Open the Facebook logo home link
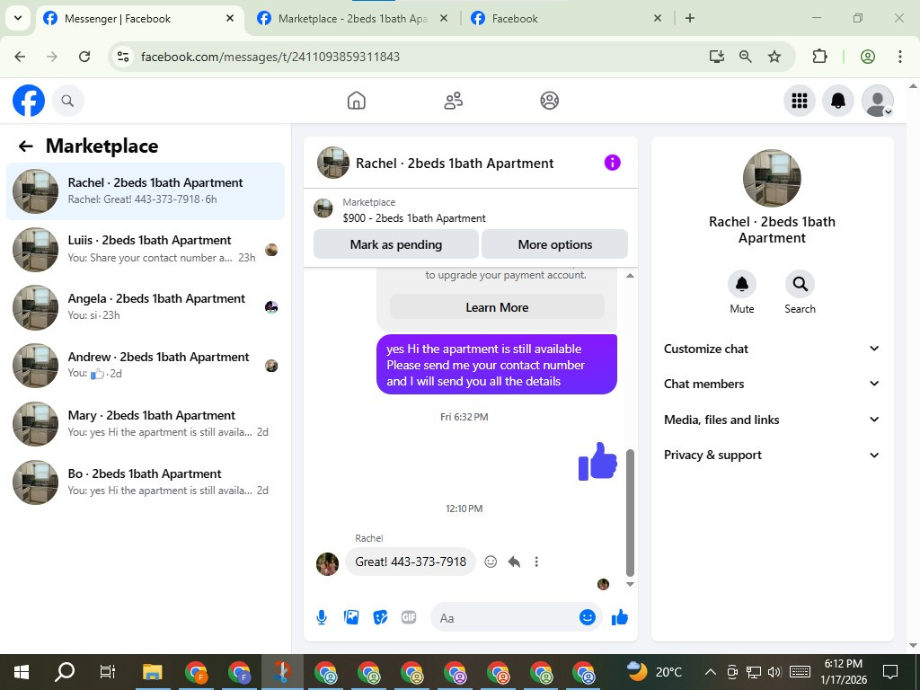The image size is (920, 690). tap(28, 101)
